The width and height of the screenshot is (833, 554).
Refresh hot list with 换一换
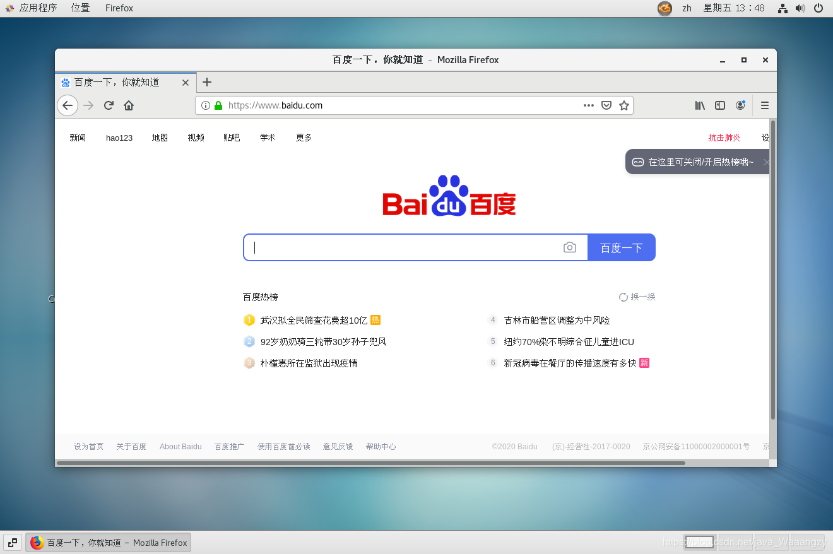(637, 297)
